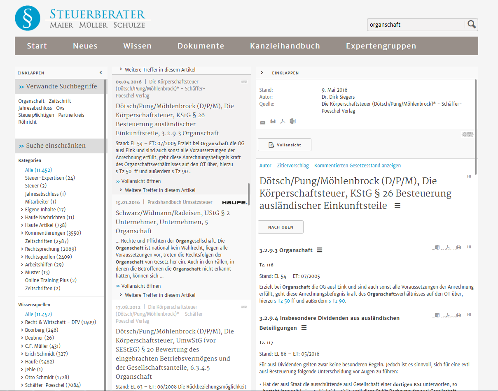Expand the Haufe Nachrichten (11) category
The width and height of the screenshot is (498, 391).
(x=22, y=217)
